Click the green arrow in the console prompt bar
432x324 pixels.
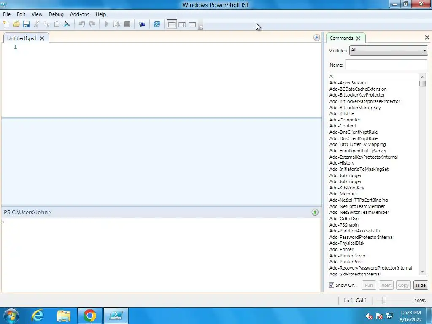(x=315, y=212)
